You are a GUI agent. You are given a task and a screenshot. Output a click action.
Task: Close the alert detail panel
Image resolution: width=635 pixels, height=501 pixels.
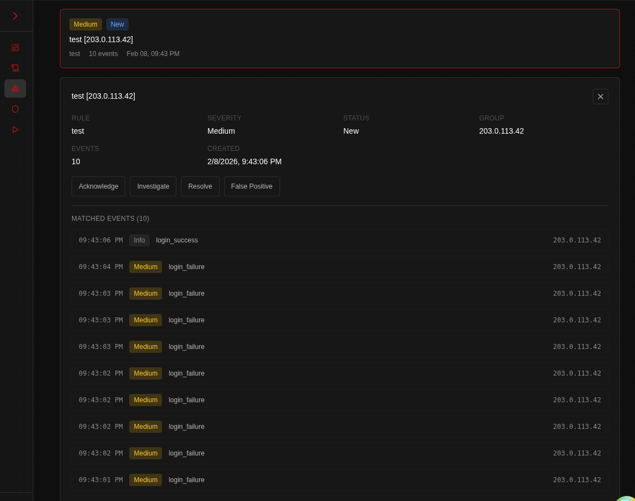click(x=600, y=97)
